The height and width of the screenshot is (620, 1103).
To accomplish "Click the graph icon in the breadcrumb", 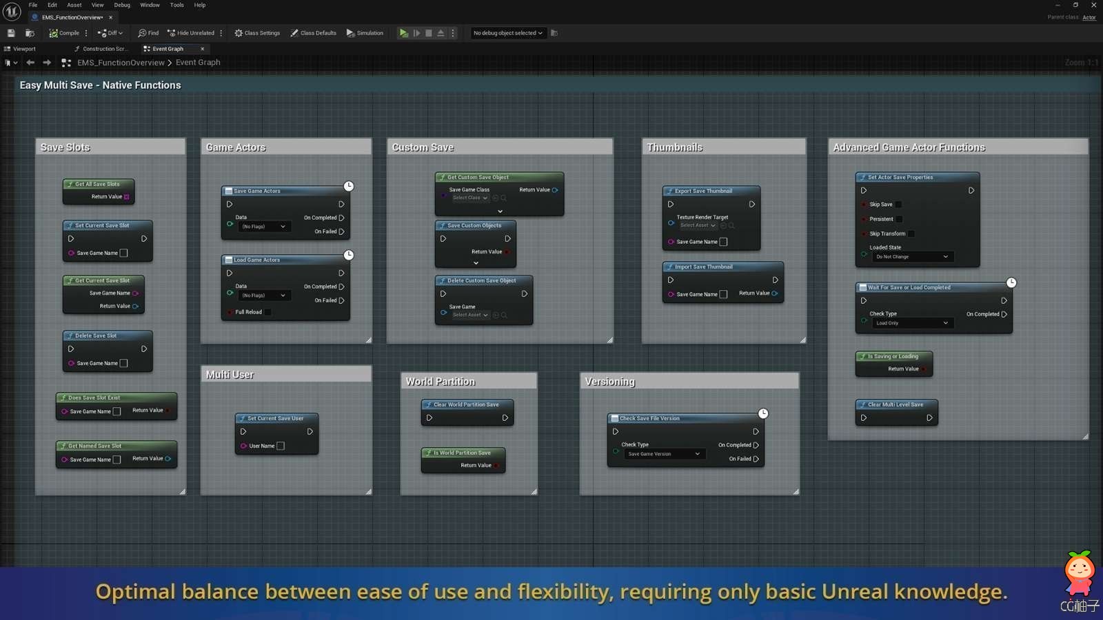I will 66,63.
